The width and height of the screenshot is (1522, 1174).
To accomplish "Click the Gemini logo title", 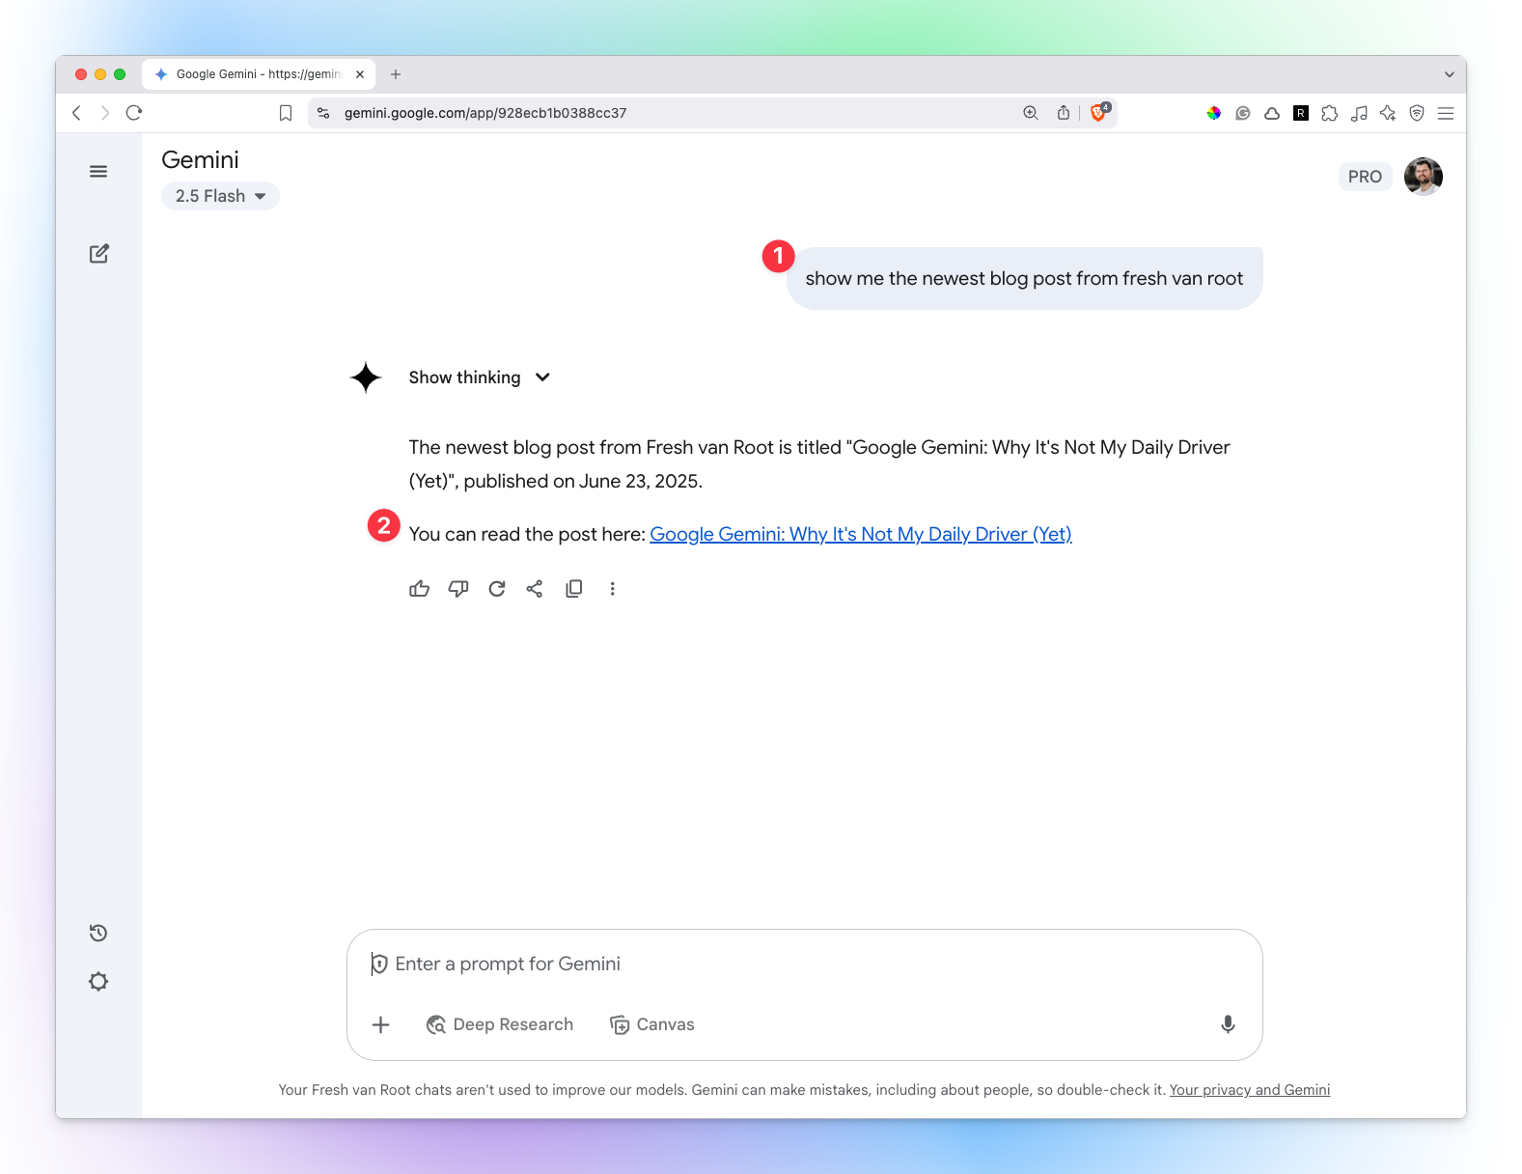I will tap(200, 160).
